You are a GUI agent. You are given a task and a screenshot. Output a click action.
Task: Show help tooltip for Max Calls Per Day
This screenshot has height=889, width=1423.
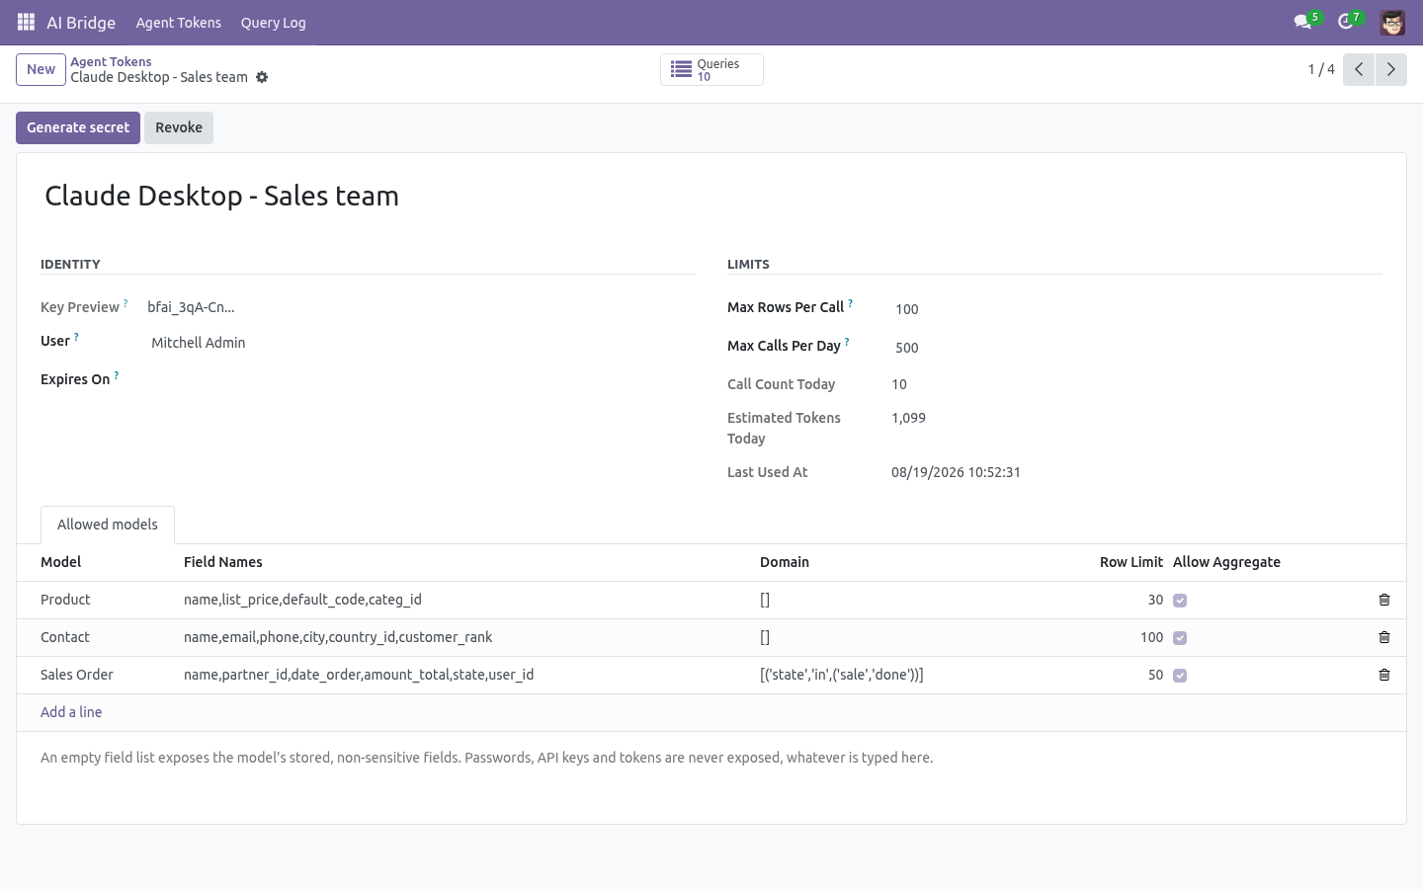click(x=847, y=342)
